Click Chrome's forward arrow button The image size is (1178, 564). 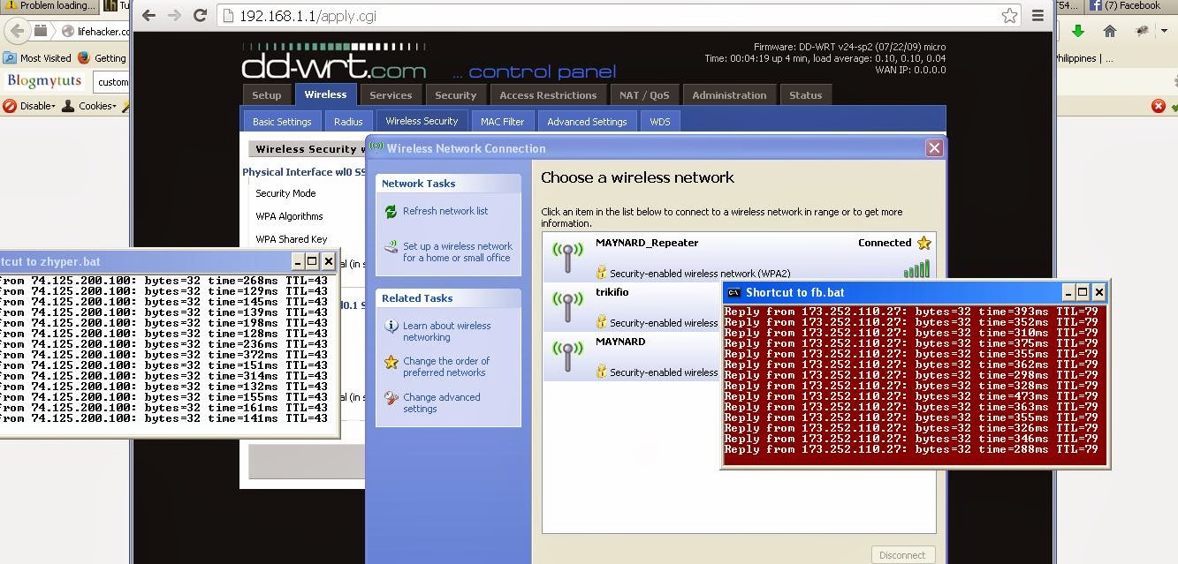coord(174,16)
